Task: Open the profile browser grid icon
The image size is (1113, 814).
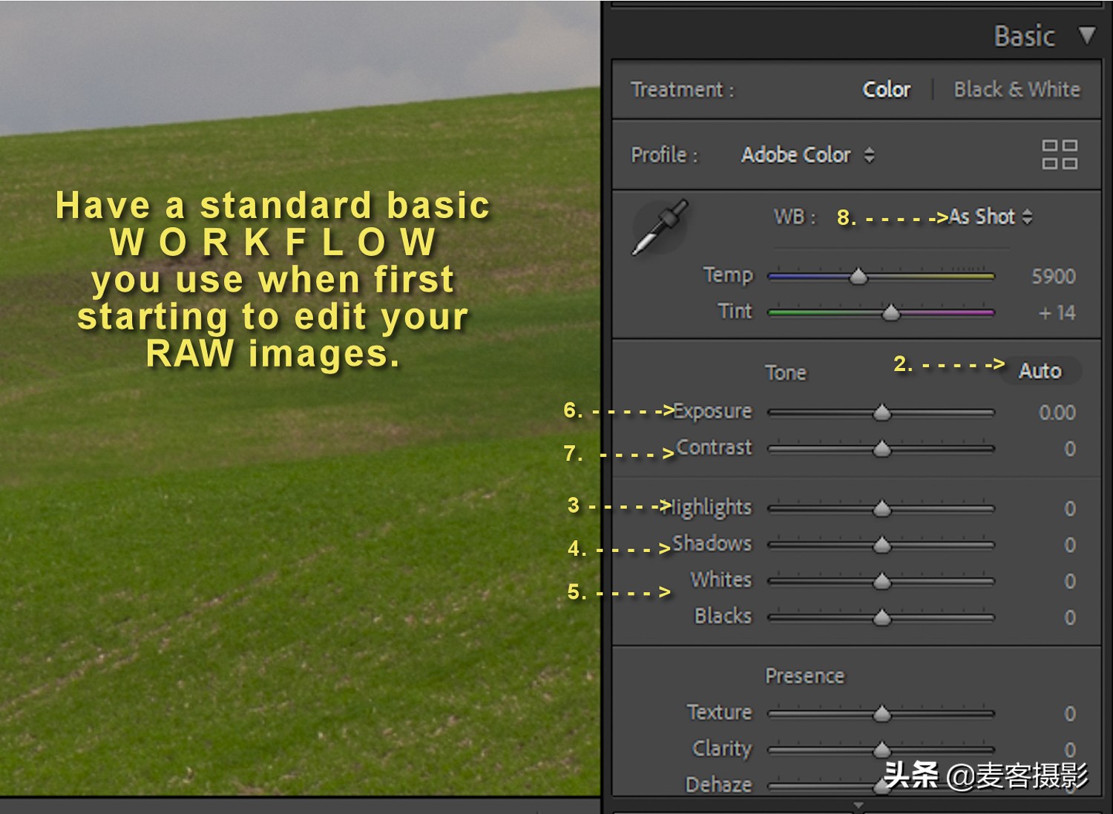Action: [1060, 154]
